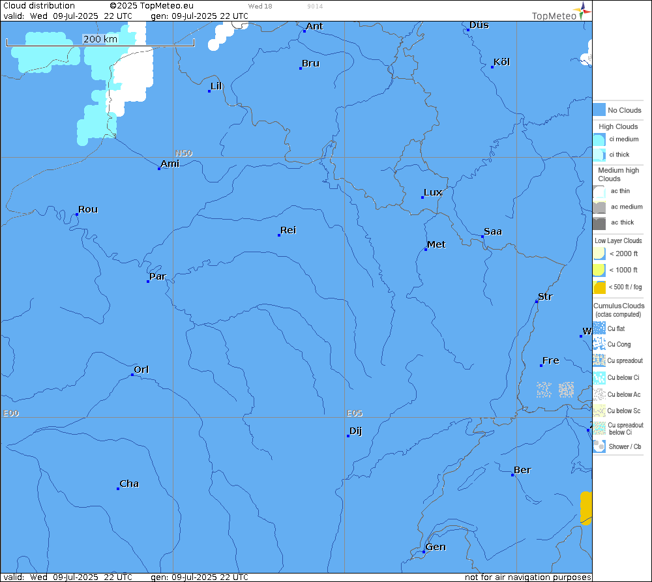Click the Cu Cong legend icon
The height and width of the screenshot is (582, 652).
[599, 344]
